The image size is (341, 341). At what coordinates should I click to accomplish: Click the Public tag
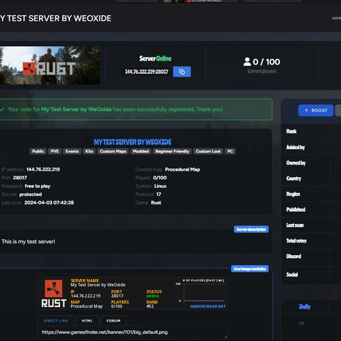38,151
